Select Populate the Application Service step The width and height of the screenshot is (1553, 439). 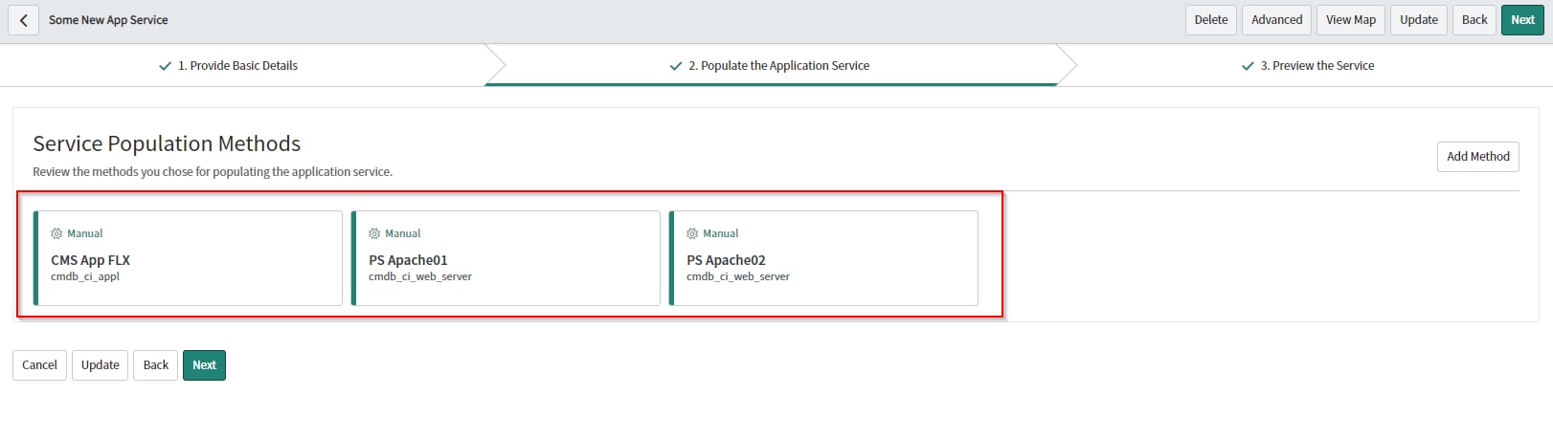(778, 66)
